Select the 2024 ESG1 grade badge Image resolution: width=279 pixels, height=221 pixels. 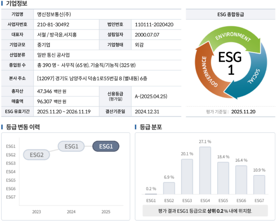[71, 146]
